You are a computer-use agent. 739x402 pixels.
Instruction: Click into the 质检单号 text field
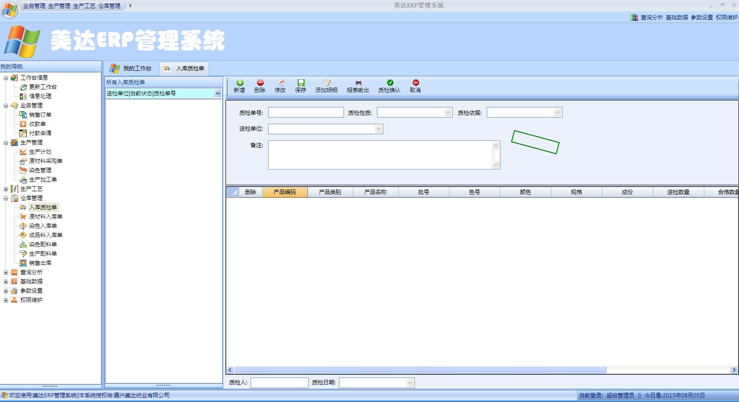pyautogui.click(x=306, y=113)
